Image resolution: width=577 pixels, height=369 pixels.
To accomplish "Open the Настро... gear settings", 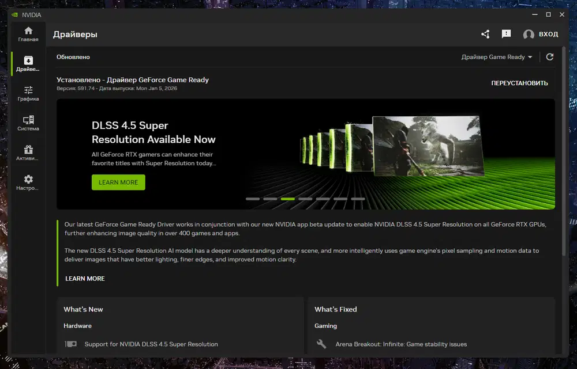I will 28,183.
